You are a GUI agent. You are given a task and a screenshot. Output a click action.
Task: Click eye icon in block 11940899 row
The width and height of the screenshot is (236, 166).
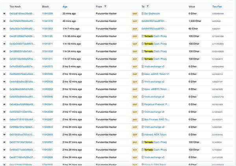click(4, 135)
